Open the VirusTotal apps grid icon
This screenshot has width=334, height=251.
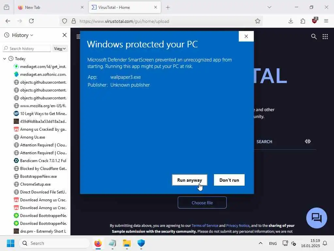pyautogui.click(x=325, y=37)
